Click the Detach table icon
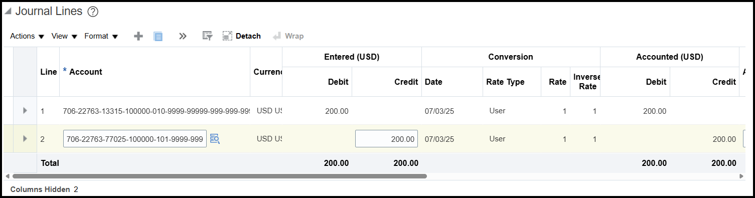The height and width of the screenshot is (198, 755). click(x=241, y=36)
